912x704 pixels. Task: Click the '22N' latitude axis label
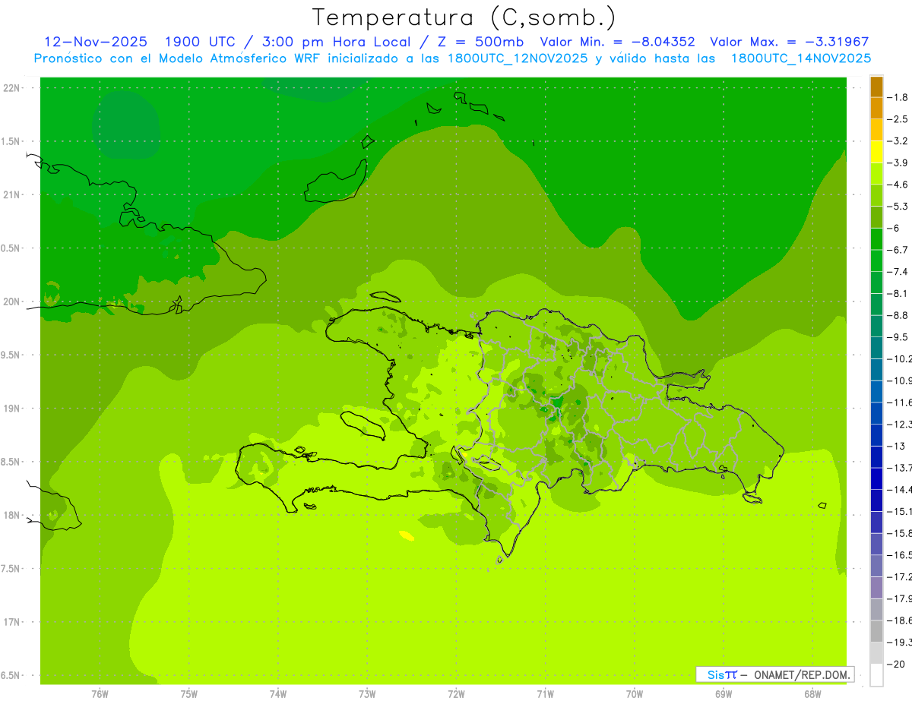tap(13, 87)
